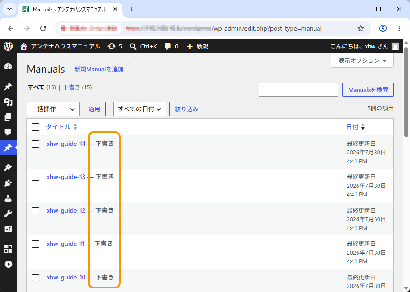Expand 表示オプション screen options
Screen dimensions: 410x292
click(x=362, y=61)
